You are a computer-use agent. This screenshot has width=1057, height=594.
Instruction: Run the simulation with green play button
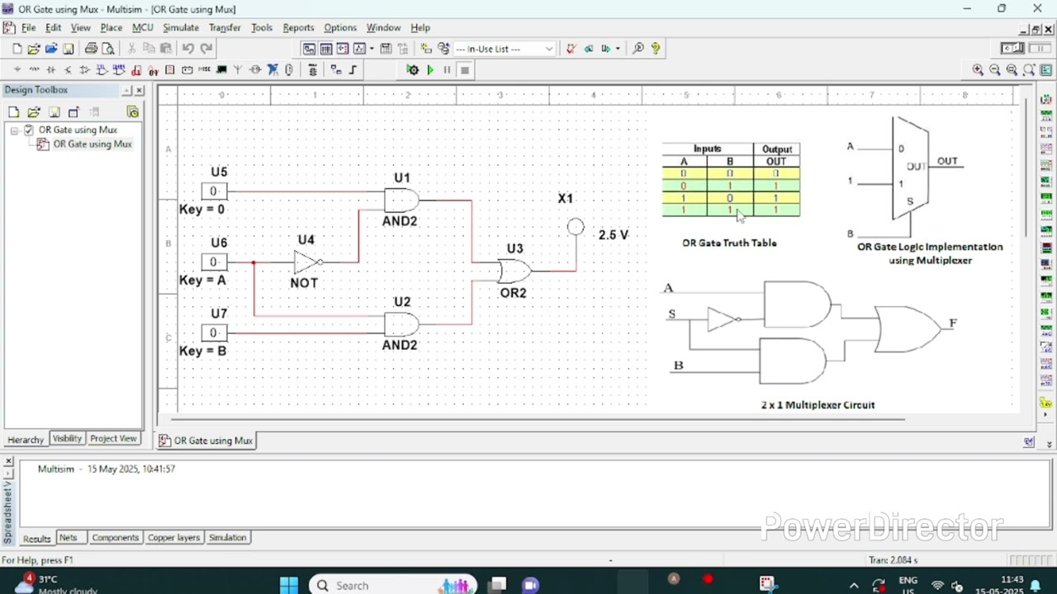(x=430, y=70)
